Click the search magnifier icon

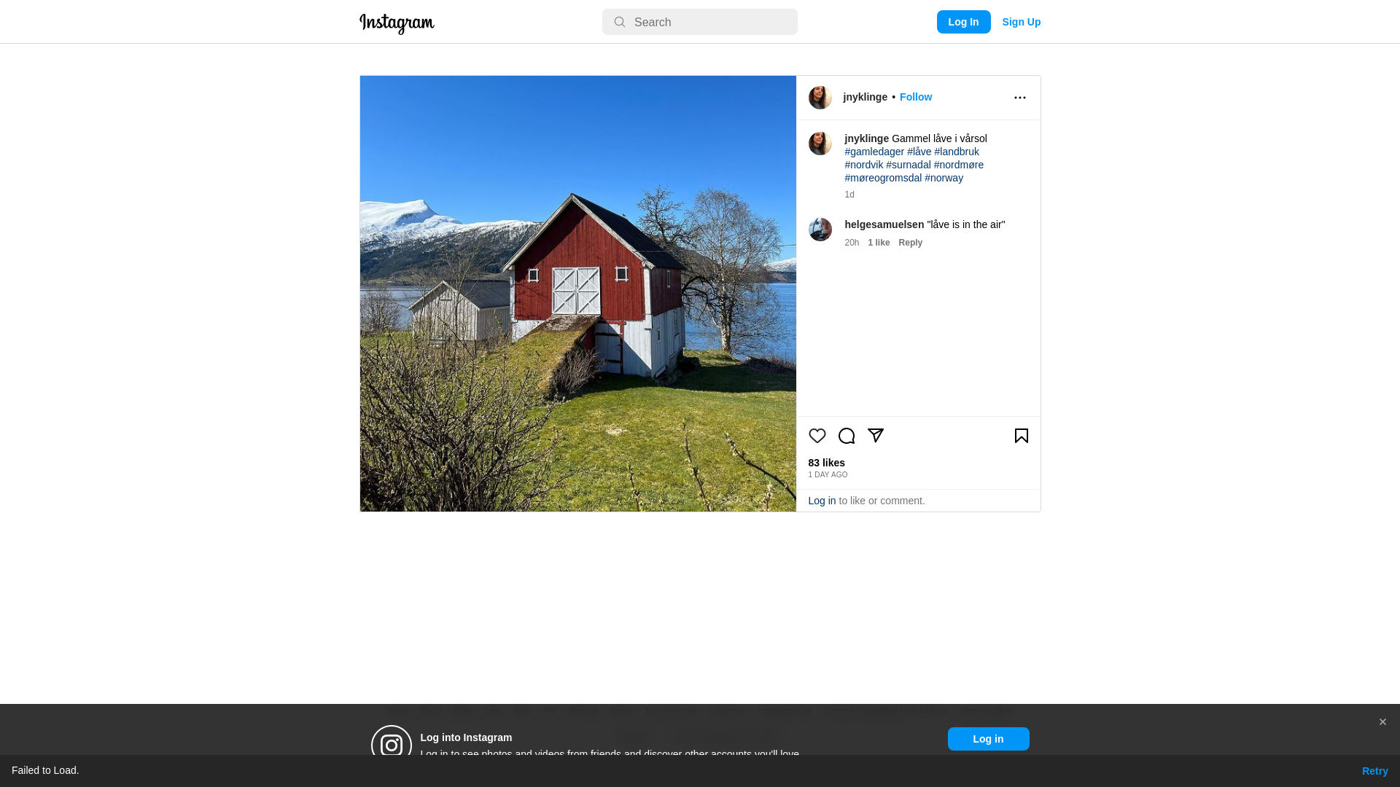point(619,22)
